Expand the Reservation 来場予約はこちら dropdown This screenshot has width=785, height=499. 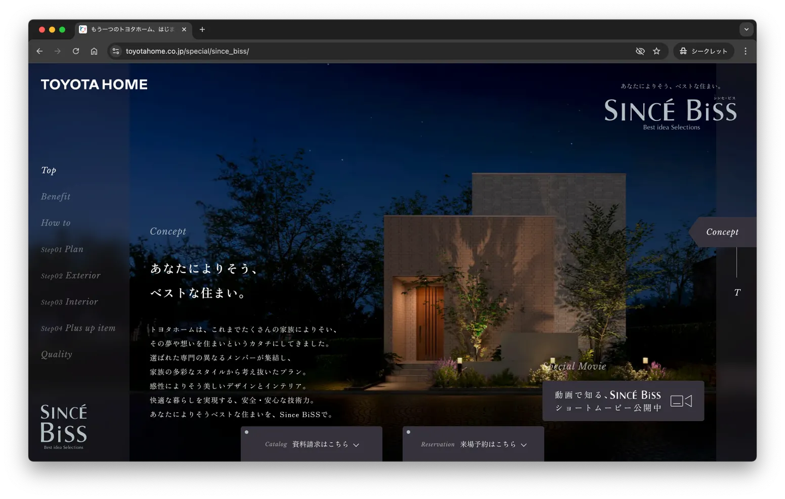[x=473, y=444]
